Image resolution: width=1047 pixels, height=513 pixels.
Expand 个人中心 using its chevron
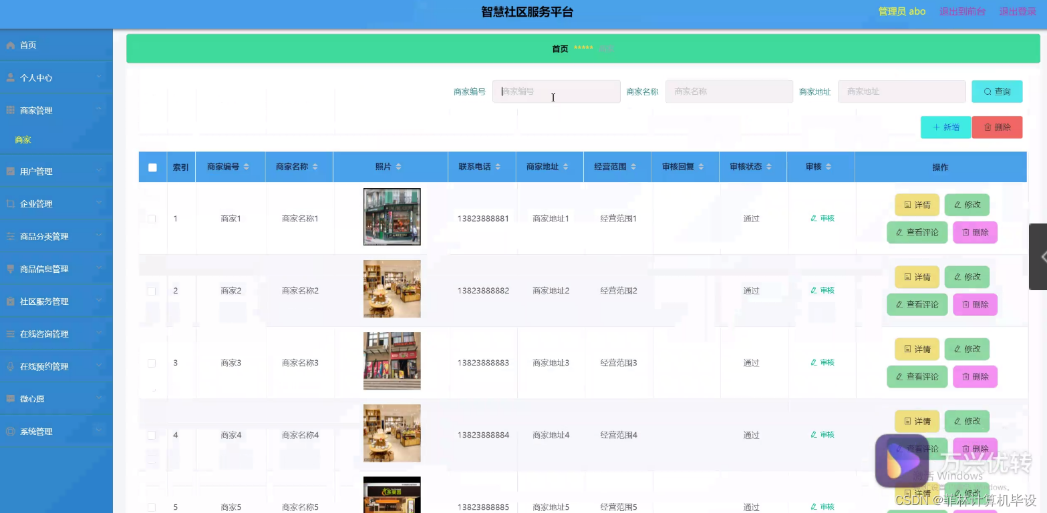[x=99, y=77]
